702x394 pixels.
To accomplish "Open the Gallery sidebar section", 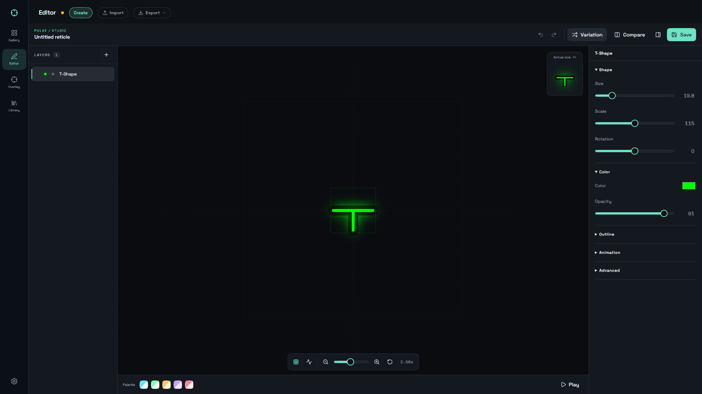I will (x=14, y=36).
